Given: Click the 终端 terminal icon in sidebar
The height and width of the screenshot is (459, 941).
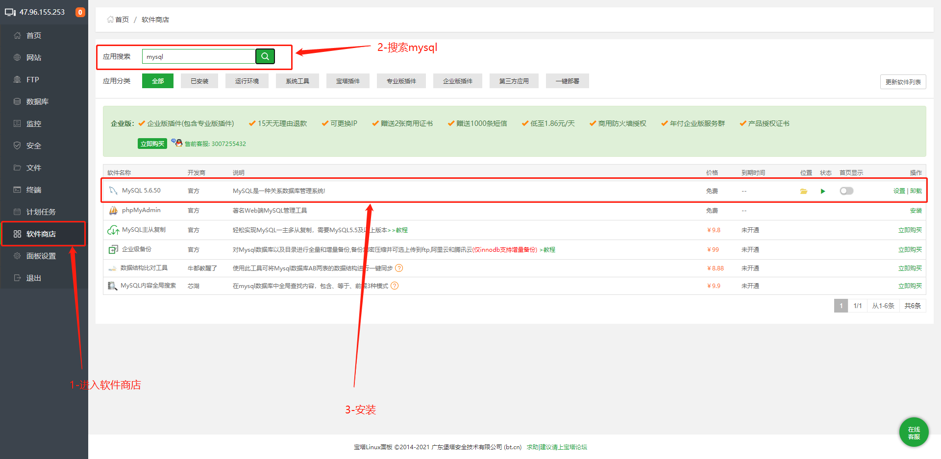Looking at the screenshot, I should pos(17,190).
